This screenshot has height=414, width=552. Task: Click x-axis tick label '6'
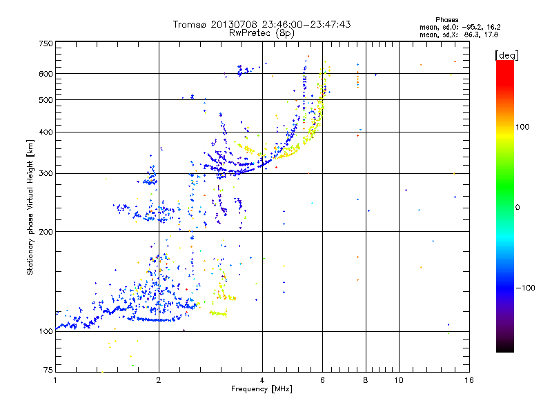tap(322, 380)
